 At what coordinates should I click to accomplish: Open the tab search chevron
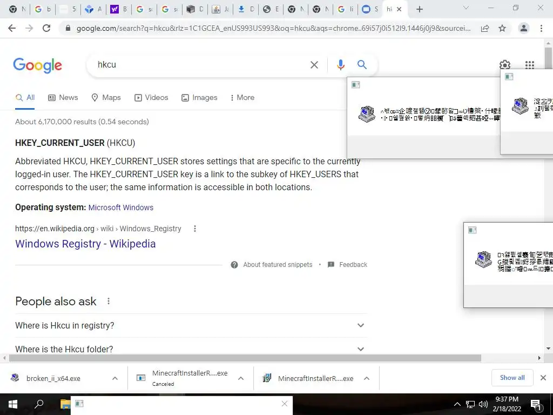coord(466,8)
